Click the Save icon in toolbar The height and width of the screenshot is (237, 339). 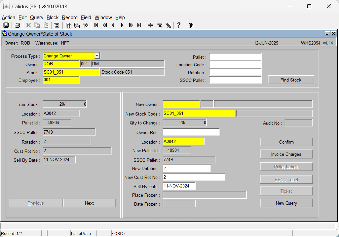click(x=6, y=25)
